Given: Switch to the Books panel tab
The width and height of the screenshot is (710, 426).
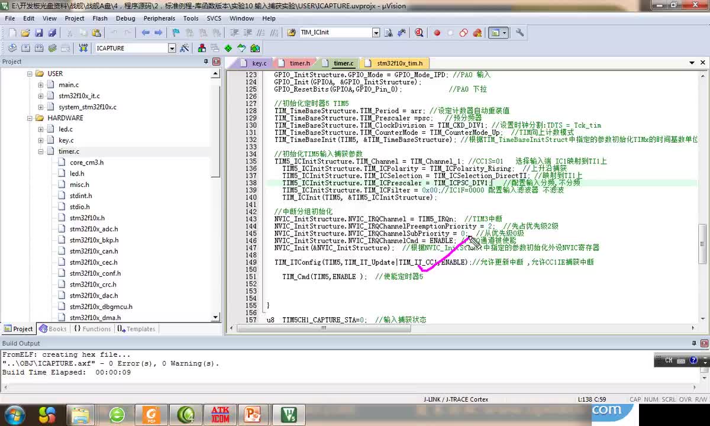Looking at the screenshot, I should (x=53, y=329).
